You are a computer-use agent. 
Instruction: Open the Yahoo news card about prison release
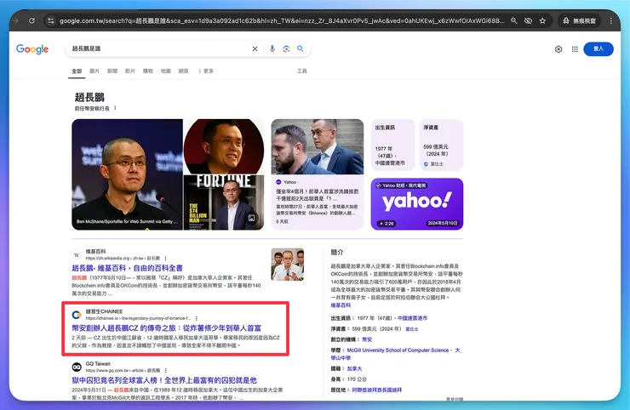point(318,174)
